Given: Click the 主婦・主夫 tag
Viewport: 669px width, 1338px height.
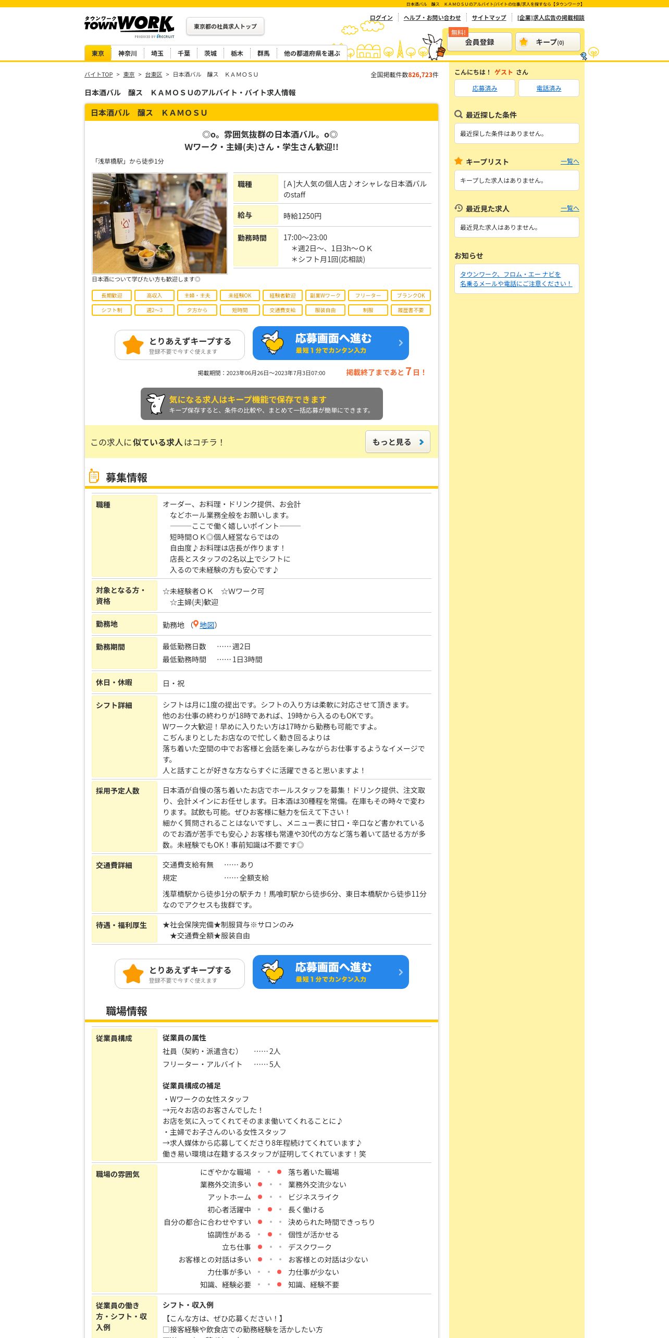Looking at the screenshot, I should pos(197,295).
